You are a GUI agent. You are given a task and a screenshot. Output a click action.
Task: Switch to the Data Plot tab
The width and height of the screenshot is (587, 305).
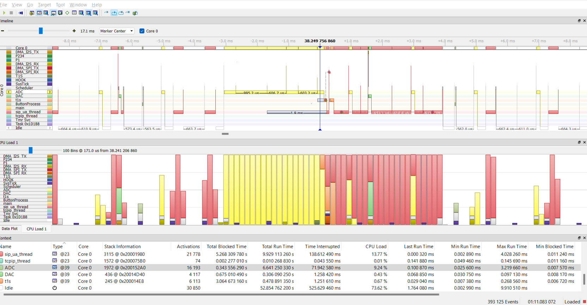coord(10,229)
